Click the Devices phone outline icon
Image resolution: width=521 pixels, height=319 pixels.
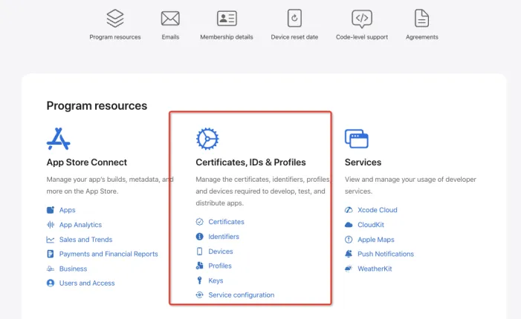199,251
